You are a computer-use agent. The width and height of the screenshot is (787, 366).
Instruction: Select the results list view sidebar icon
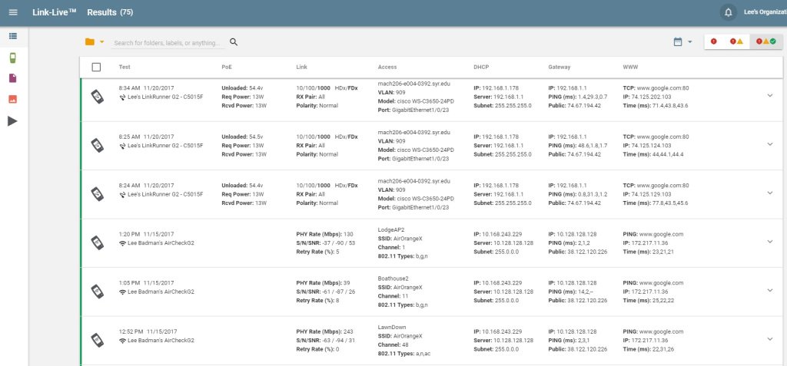coord(12,36)
